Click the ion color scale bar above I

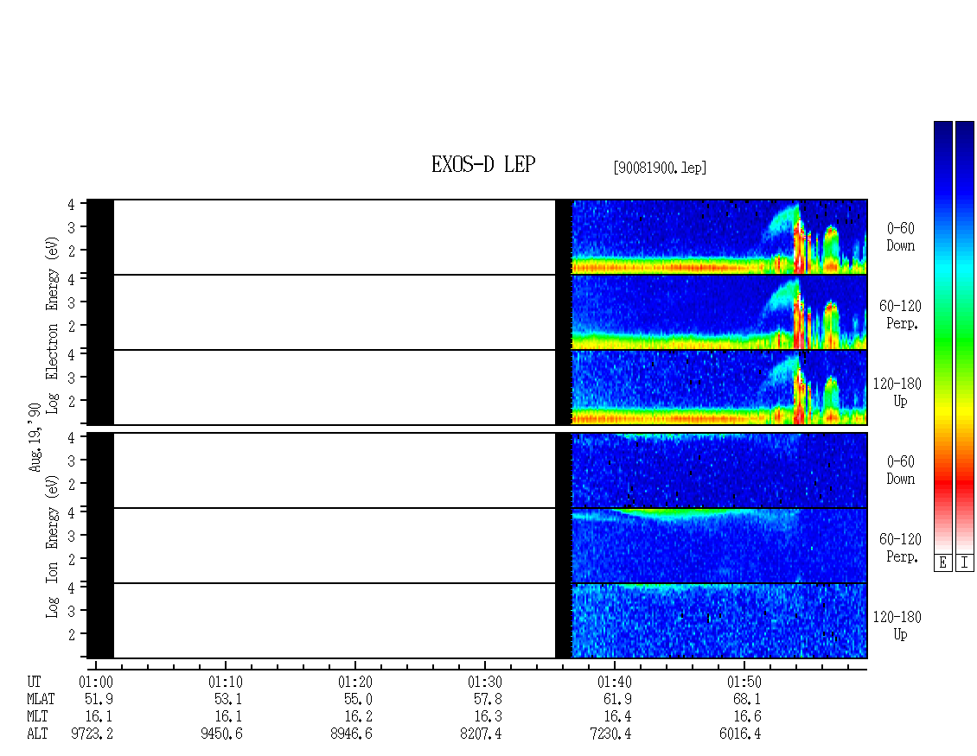(965, 337)
